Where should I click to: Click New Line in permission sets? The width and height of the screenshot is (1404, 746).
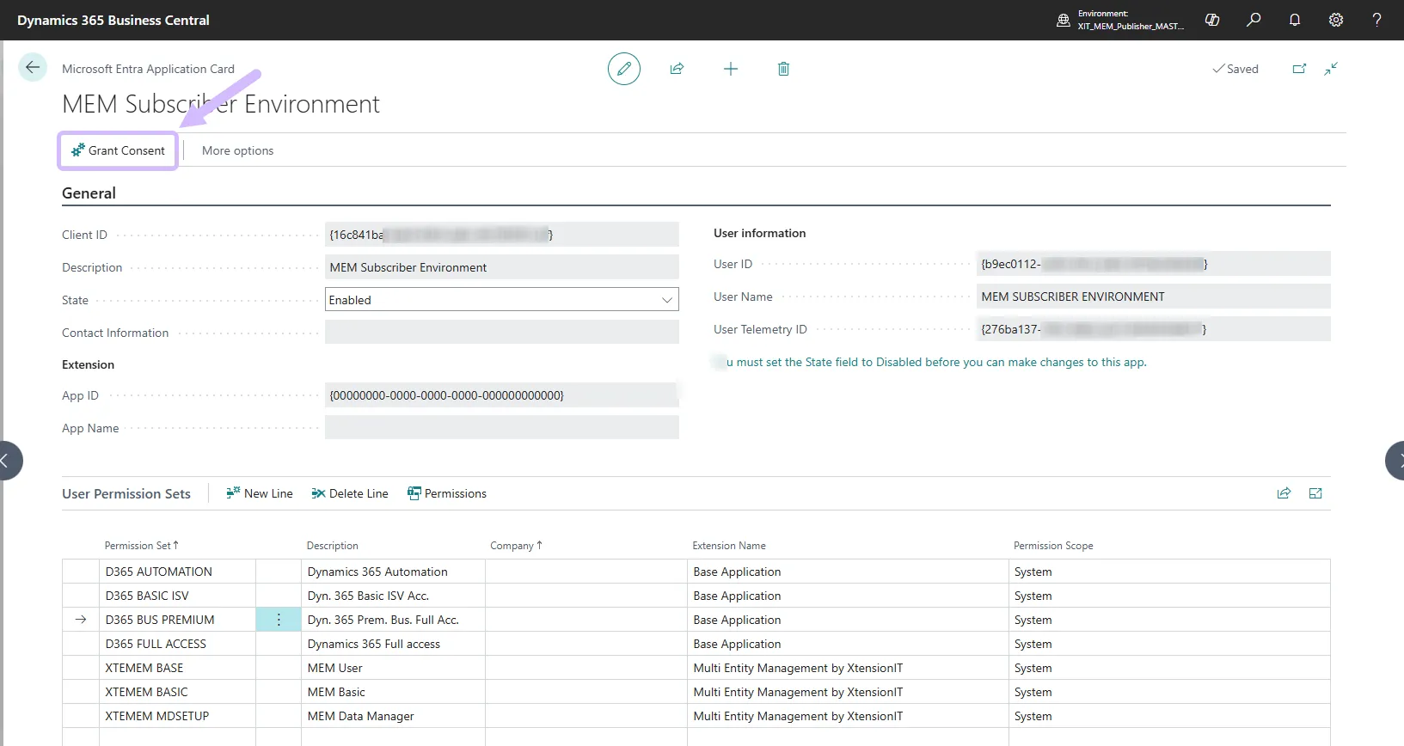(260, 493)
